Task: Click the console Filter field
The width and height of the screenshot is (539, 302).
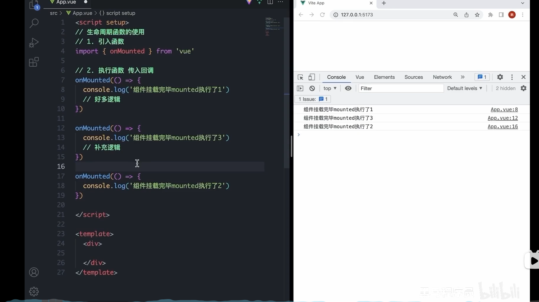Action: (x=401, y=88)
